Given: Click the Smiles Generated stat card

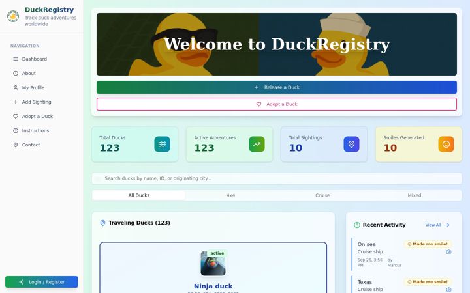Looking at the screenshot, I should click(418, 145).
